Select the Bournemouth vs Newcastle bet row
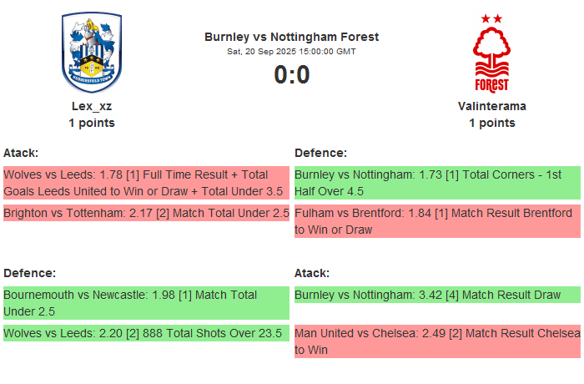This screenshot has height=384, width=584. pyautogui.click(x=145, y=303)
